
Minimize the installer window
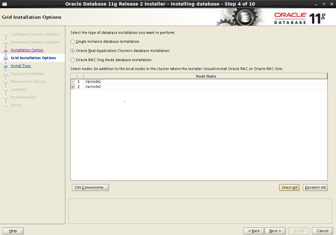pos(316,4)
